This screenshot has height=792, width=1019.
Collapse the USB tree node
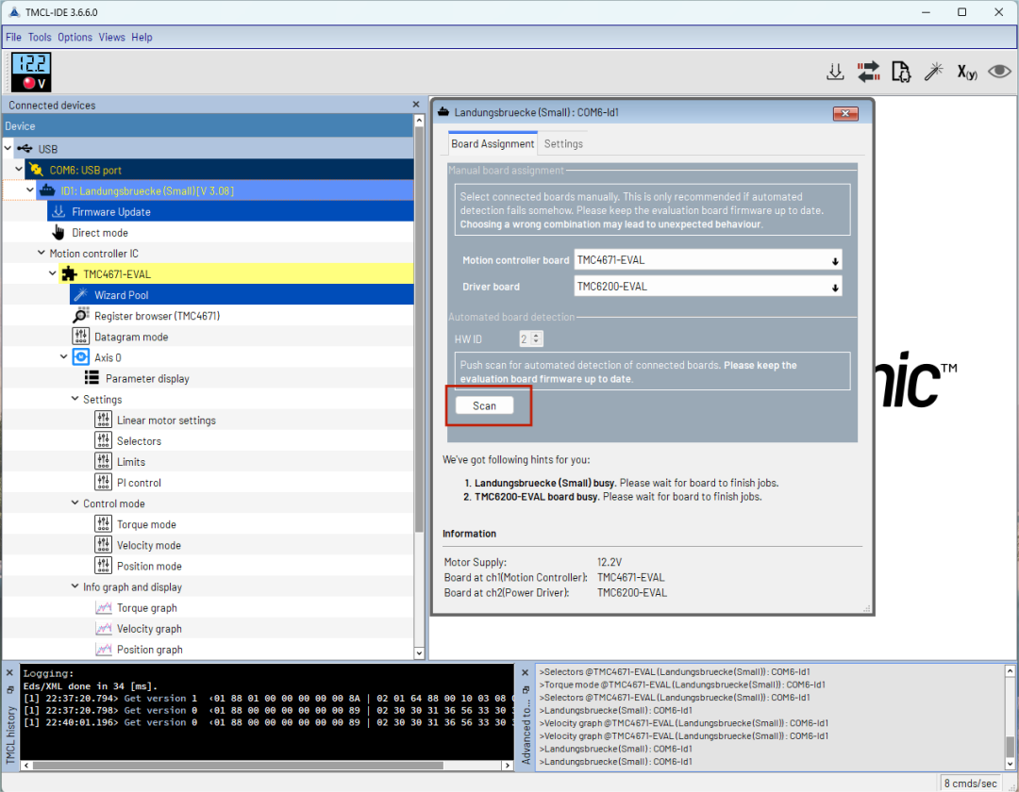(x=8, y=148)
